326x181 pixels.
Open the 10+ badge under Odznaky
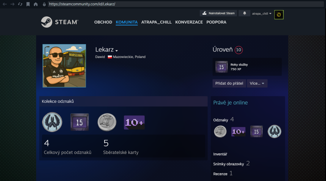click(238, 132)
